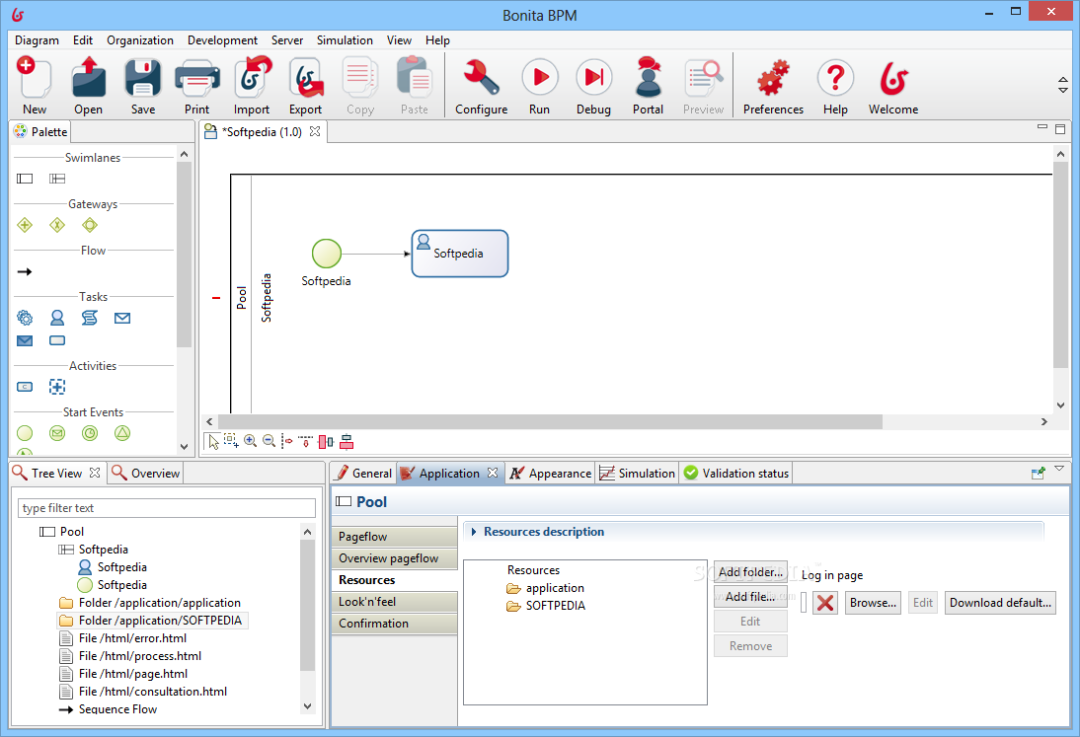
Task: Switch to the Overview tab
Action: [x=146, y=474]
